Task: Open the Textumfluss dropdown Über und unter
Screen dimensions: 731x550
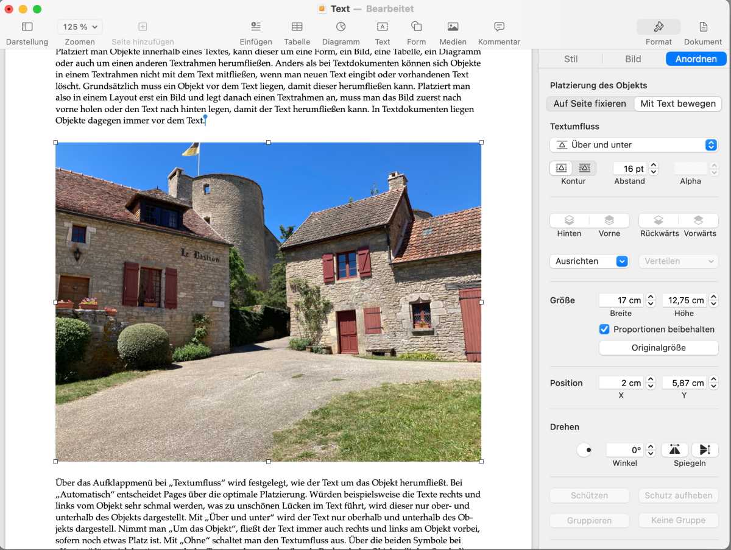Action: pos(634,145)
